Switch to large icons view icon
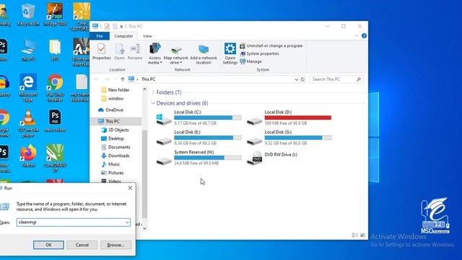462x260 pixels. [362, 235]
